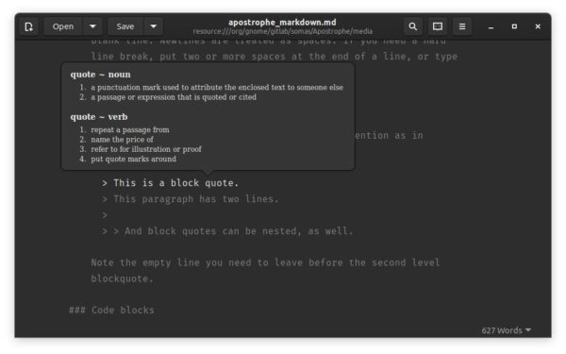The width and height of the screenshot is (566, 354).
Task: Expand the save options arrow beside Save
Action: pyautogui.click(x=154, y=26)
